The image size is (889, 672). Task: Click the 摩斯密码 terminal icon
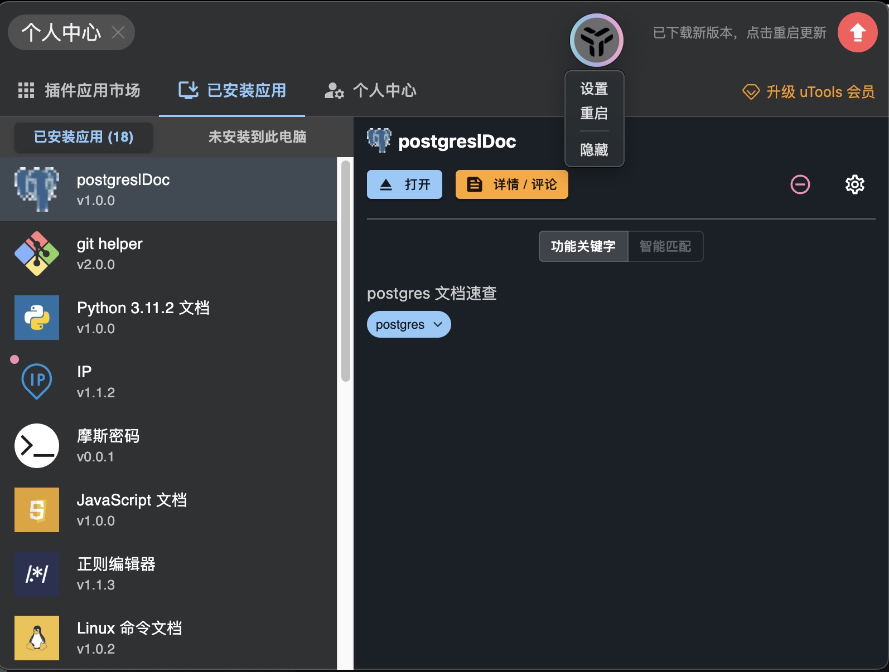coord(37,446)
